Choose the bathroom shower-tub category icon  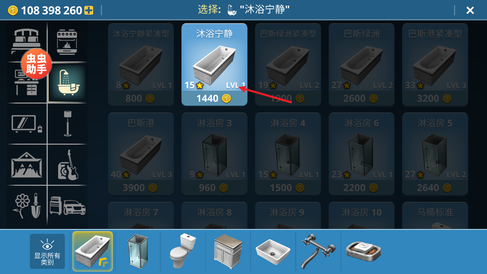[x=68, y=83]
